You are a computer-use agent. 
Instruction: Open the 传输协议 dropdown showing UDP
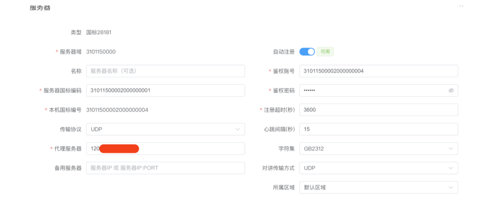[x=165, y=129]
